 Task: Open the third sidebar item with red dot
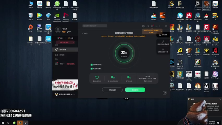pyautogui.click(x=65, y=64)
